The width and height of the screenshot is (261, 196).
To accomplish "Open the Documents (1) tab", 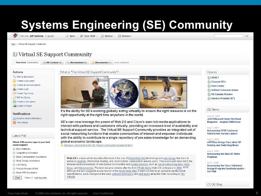I will tap(102, 62).
